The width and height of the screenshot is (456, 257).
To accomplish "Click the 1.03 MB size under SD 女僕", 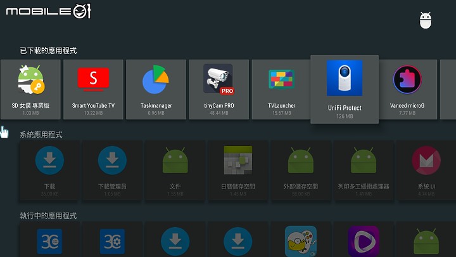I will [30, 113].
